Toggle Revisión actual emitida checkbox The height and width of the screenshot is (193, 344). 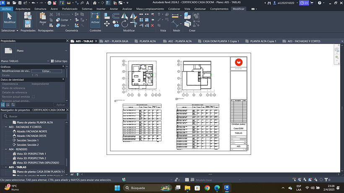pos(33,97)
